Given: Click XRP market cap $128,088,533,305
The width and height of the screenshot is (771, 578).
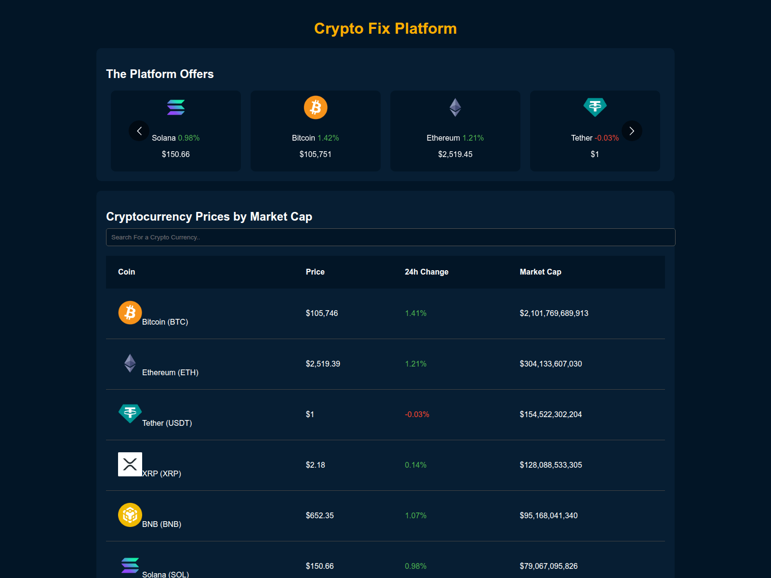Looking at the screenshot, I should point(551,465).
